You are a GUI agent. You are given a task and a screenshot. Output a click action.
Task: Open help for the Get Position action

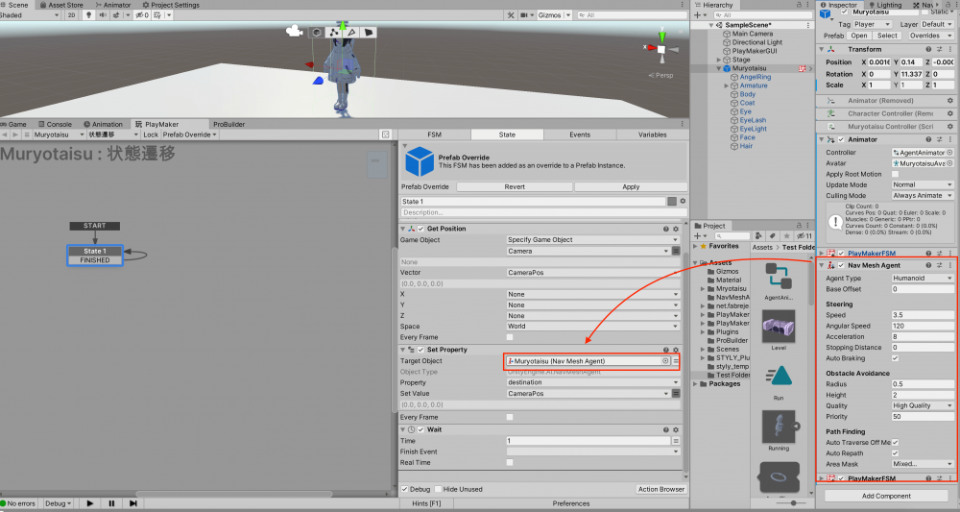(x=665, y=229)
